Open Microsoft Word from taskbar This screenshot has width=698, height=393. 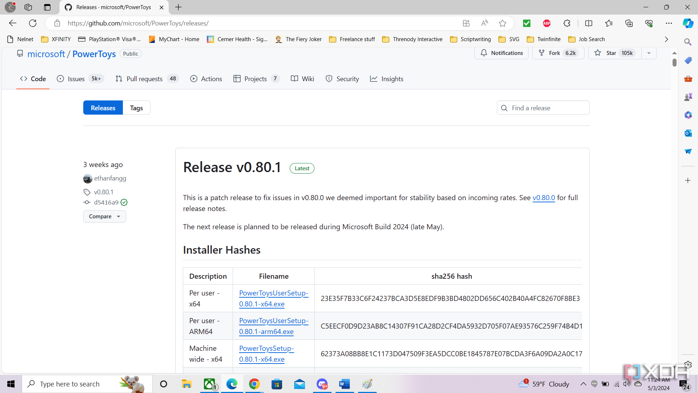344,384
